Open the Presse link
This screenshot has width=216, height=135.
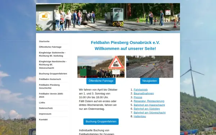pyautogui.click(x=138, y=97)
